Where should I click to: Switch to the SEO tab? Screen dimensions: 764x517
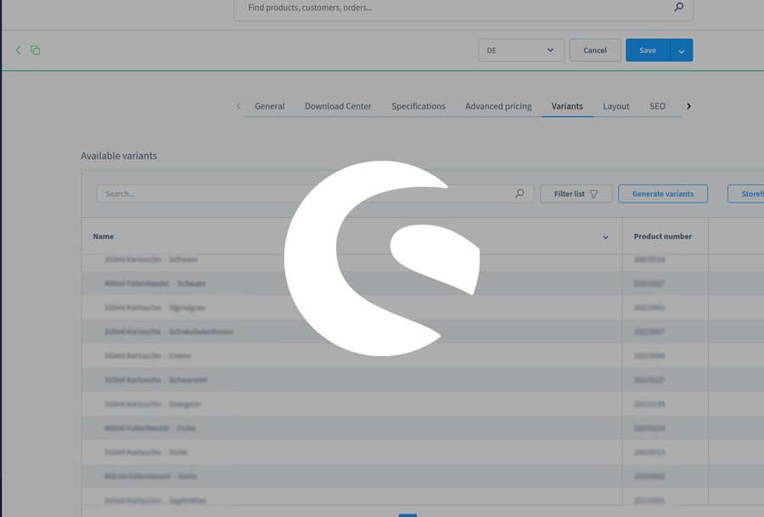click(x=657, y=106)
